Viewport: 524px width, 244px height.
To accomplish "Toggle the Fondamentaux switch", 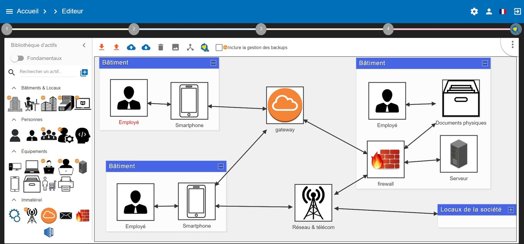I will [17, 58].
